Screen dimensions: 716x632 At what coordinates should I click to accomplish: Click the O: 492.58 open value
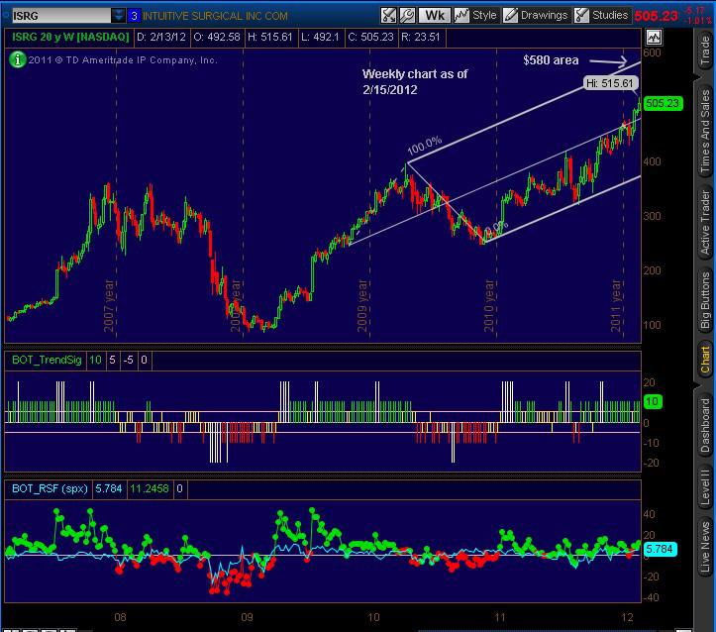[x=217, y=37]
